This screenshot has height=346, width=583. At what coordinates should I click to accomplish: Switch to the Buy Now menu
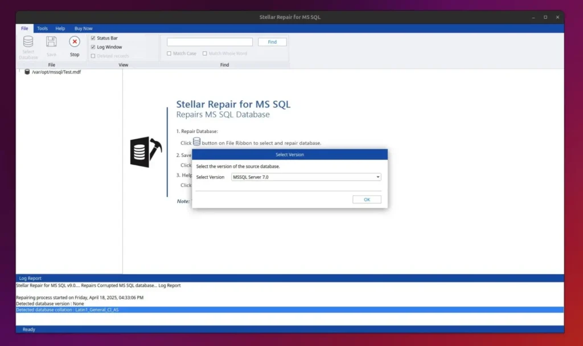point(83,28)
